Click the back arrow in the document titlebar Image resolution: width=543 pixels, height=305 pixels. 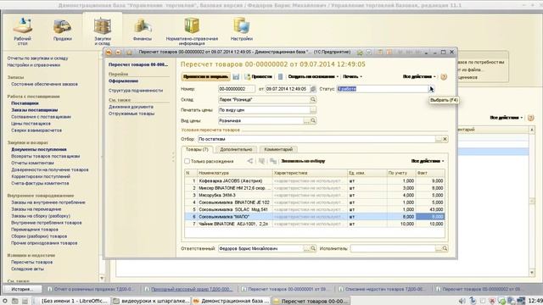pos(109,52)
